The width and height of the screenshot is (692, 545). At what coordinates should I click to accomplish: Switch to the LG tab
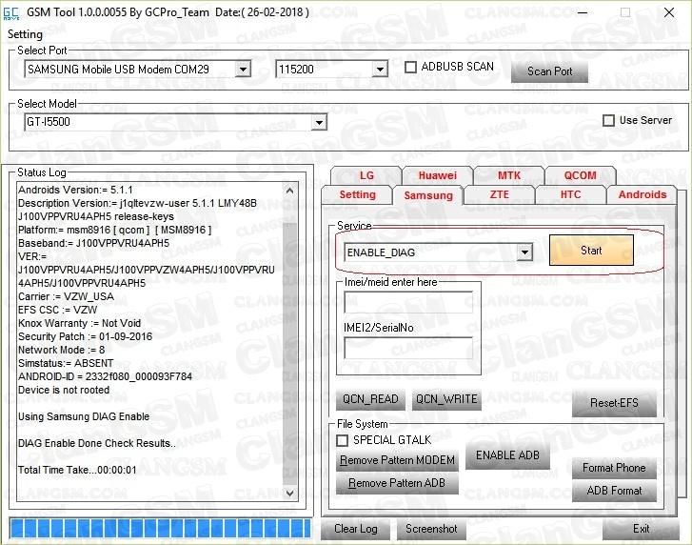click(x=366, y=175)
